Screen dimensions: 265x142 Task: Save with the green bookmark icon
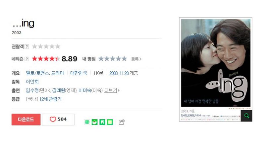tap(102, 122)
